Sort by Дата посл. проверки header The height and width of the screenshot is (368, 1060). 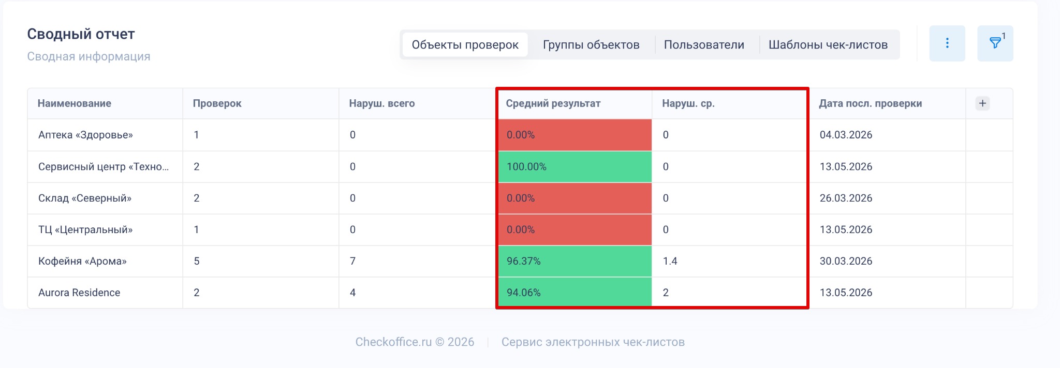[x=871, y=103]
